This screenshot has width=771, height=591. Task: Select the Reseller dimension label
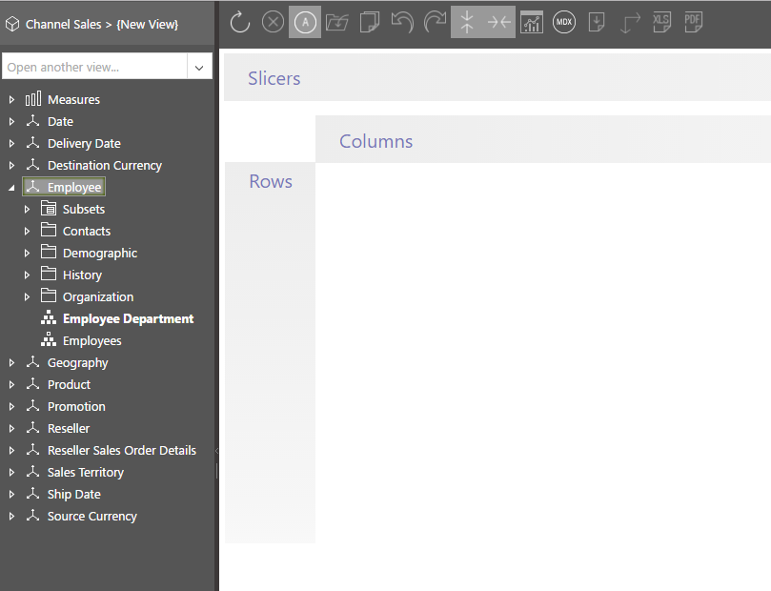(x=69, y=429)
